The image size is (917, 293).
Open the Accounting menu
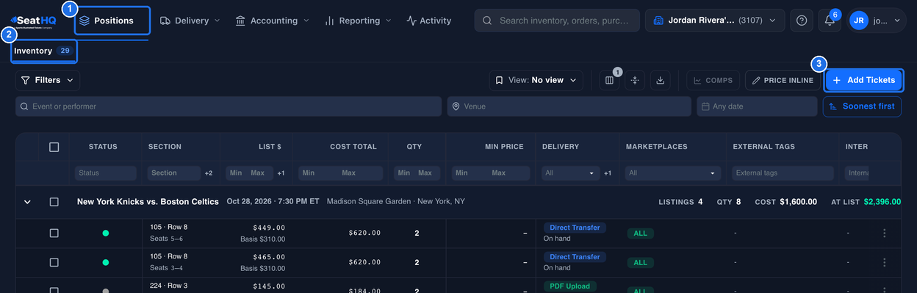(272, 21)
